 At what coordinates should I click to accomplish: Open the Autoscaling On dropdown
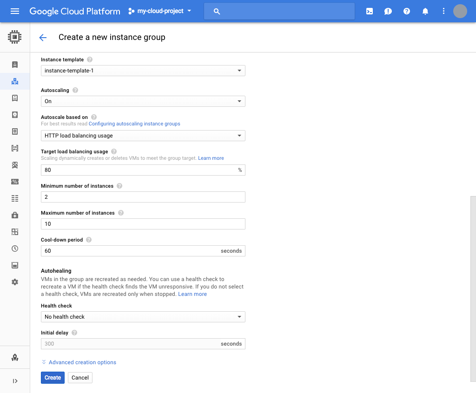click(x=143, y=101)
